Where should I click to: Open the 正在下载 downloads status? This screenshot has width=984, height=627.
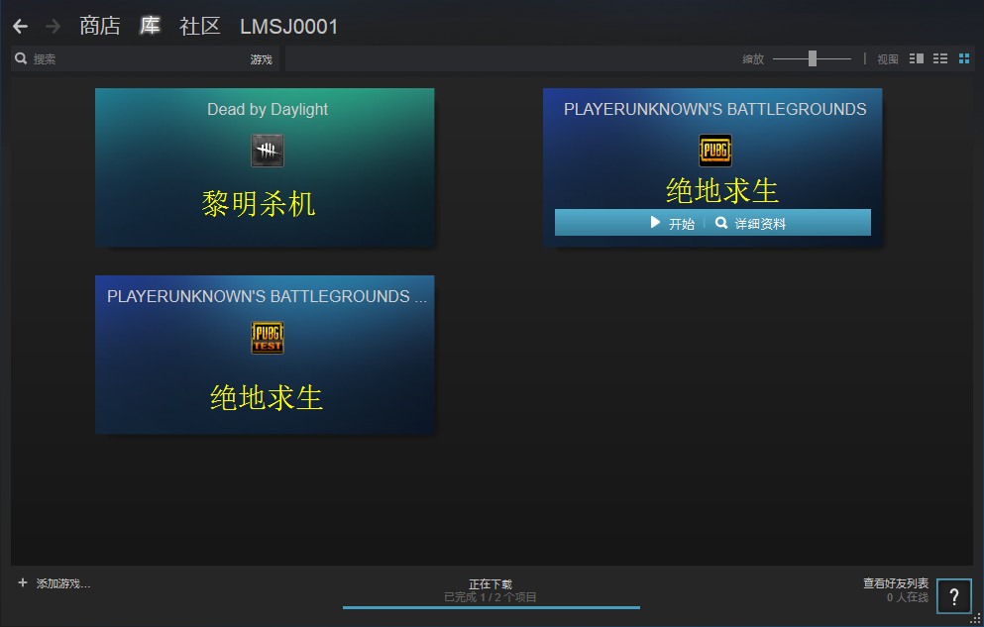(491, 584)
